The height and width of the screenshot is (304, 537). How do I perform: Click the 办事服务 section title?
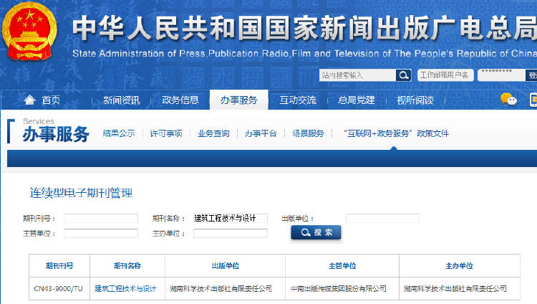click(56, 134)
